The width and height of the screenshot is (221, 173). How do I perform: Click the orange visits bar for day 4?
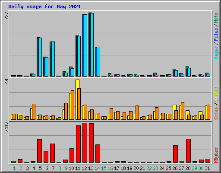(x=34, y=112)
